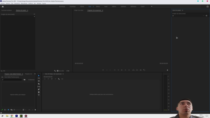
Task: Toggle timeline snap magnet button
Action: (48, 79)
